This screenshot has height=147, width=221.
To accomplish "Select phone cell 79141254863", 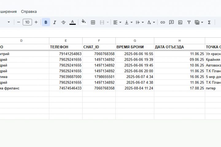I will pyautogui.click(x=66, y=54).
